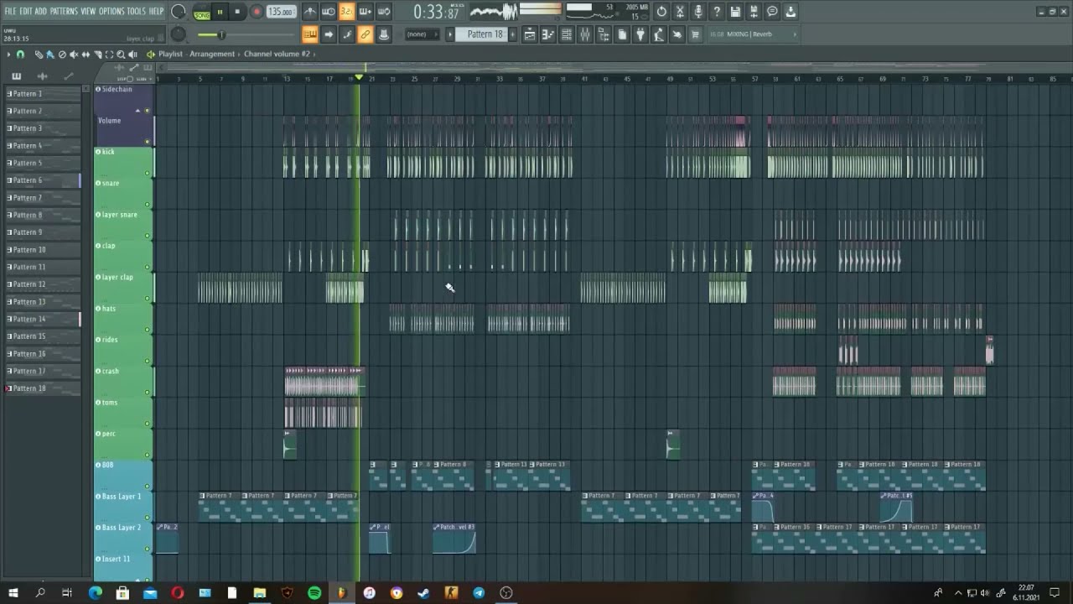Click the render export audio icon
Image resolution: width=1073 pixels, height=604 pixels.
click(754, 12)
